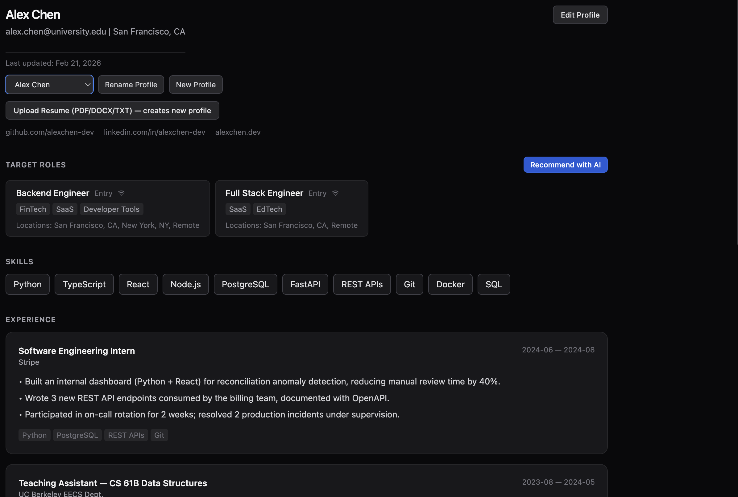This screenshot has width=738, height=497.
Task: Visit alexchen.dev website link
Action: (x=238, y=132)
